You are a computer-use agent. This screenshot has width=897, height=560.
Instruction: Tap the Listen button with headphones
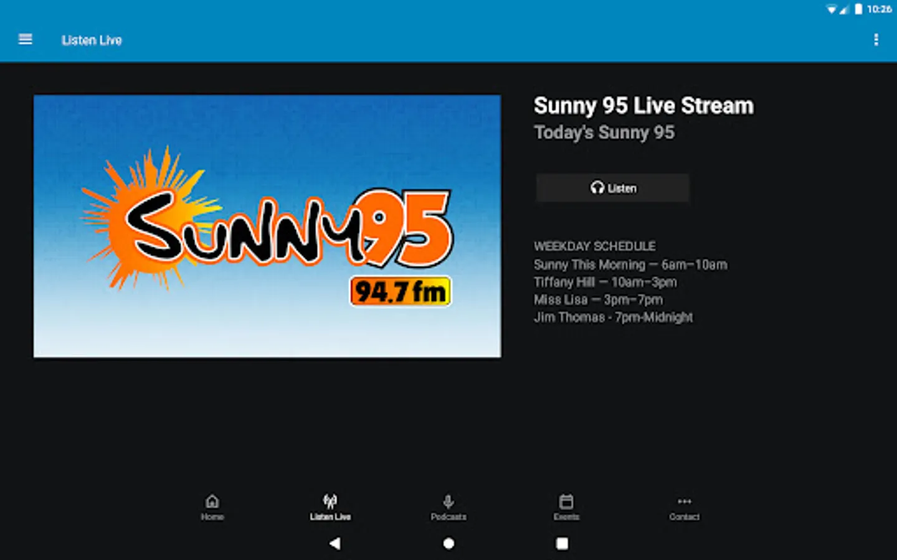pyautogui.click(x=613, y=188)
